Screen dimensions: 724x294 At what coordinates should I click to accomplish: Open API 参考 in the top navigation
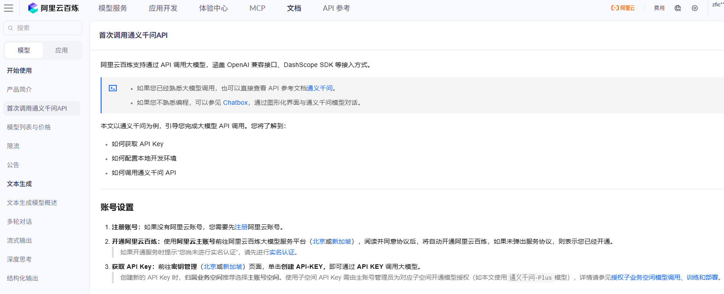(336, 8)
